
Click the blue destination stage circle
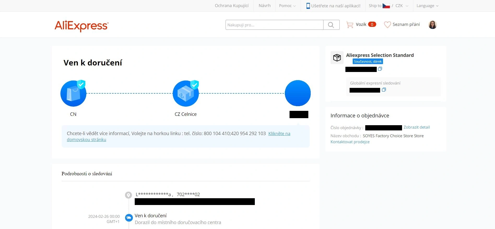(x=298, y=93)
